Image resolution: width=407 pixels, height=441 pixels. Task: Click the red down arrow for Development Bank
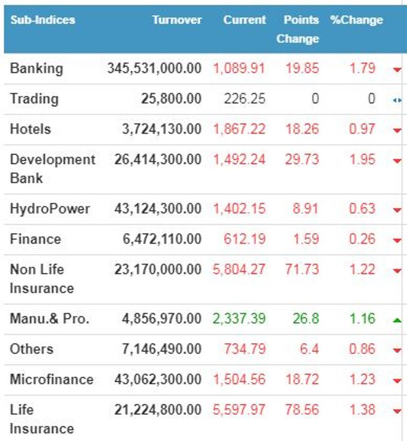(397, 161)
